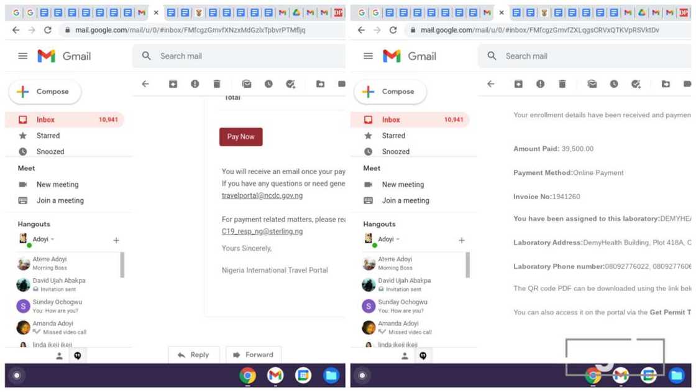696x392 pixels.
Task: Expand Adoyi status dropdown in left Hangouts
Action: coord(53,240)
